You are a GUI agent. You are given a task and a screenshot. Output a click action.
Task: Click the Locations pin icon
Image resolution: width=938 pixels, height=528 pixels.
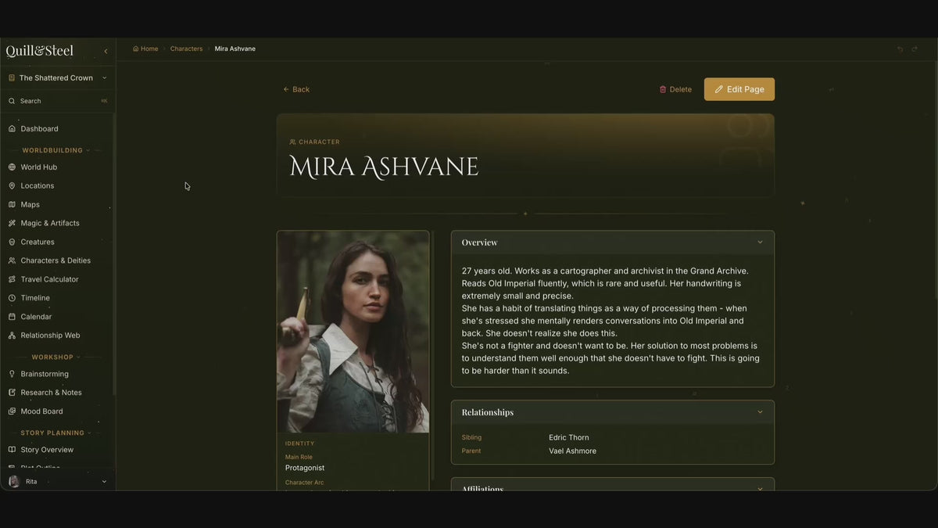(x=12, y=186)
